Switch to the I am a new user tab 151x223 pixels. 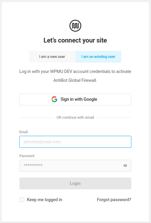tap(52, 57)
